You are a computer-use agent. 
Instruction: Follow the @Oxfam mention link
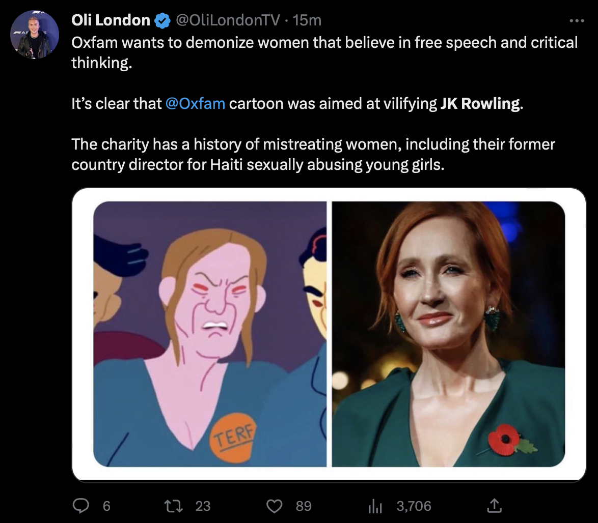[x=195, y=104]
